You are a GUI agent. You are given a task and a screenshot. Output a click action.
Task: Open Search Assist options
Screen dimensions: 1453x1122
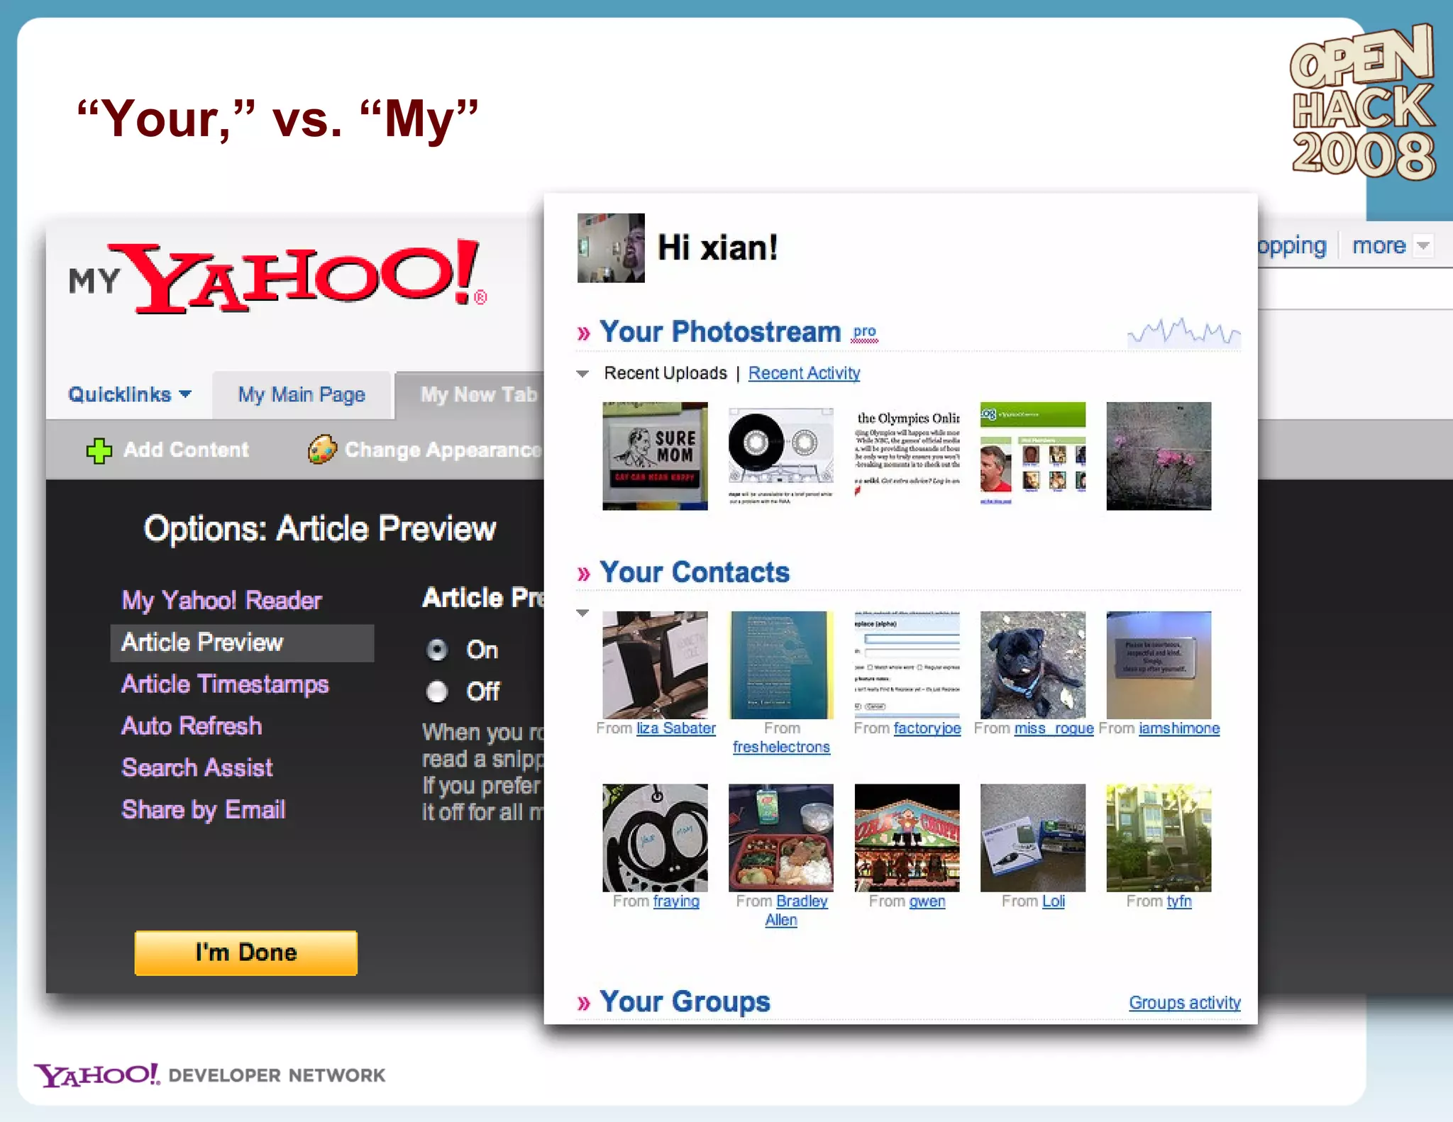[197, 768]
